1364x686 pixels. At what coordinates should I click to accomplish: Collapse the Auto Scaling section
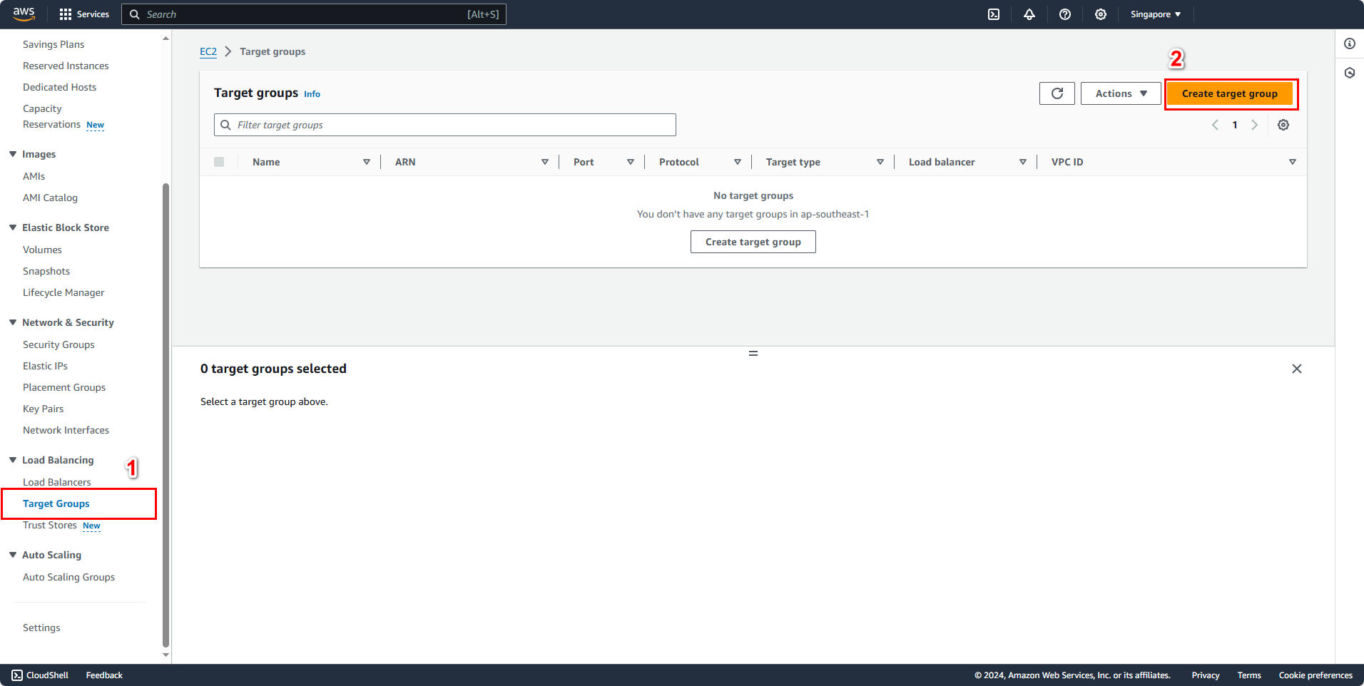[x=12, y=555]
